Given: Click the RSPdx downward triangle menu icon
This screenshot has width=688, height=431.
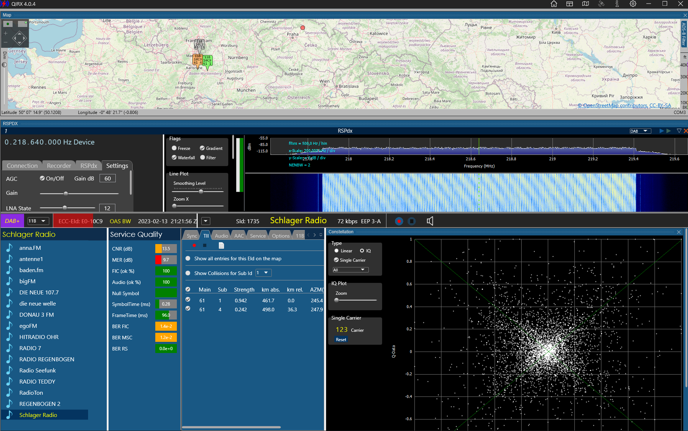Looking at the screenshot, I should tap(679, 131).
